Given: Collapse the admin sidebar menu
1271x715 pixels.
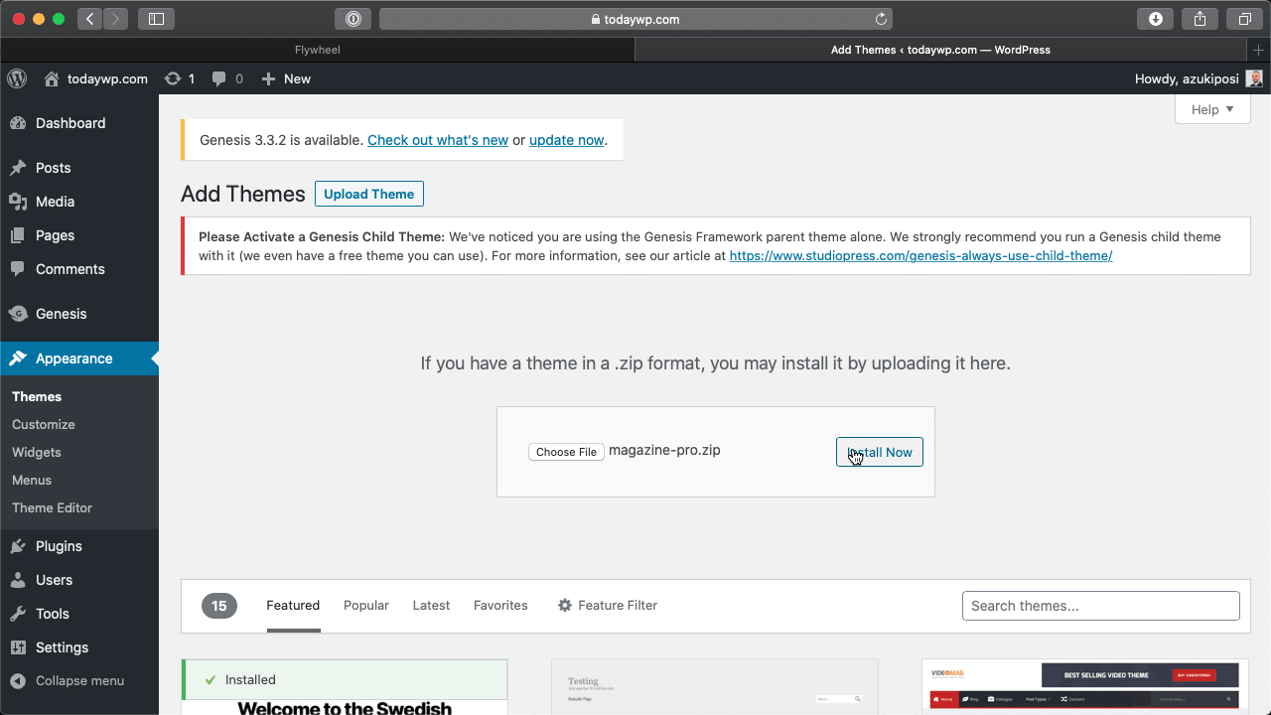Looking at the screenshot, I should tap(79, 681).
